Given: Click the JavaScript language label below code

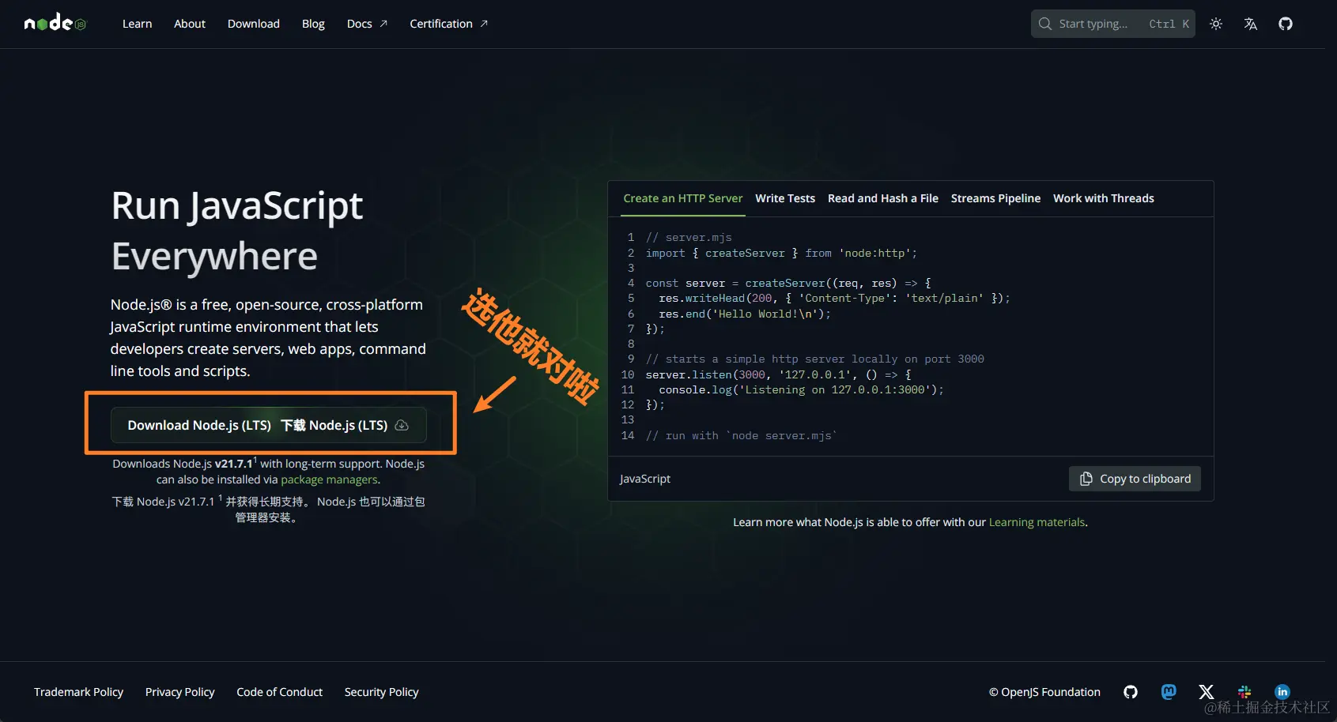Looking at the screenshot, I should [645, 479].
